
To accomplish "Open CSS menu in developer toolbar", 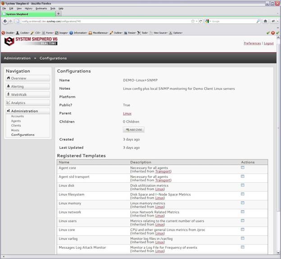I will (x=36, y=33).
